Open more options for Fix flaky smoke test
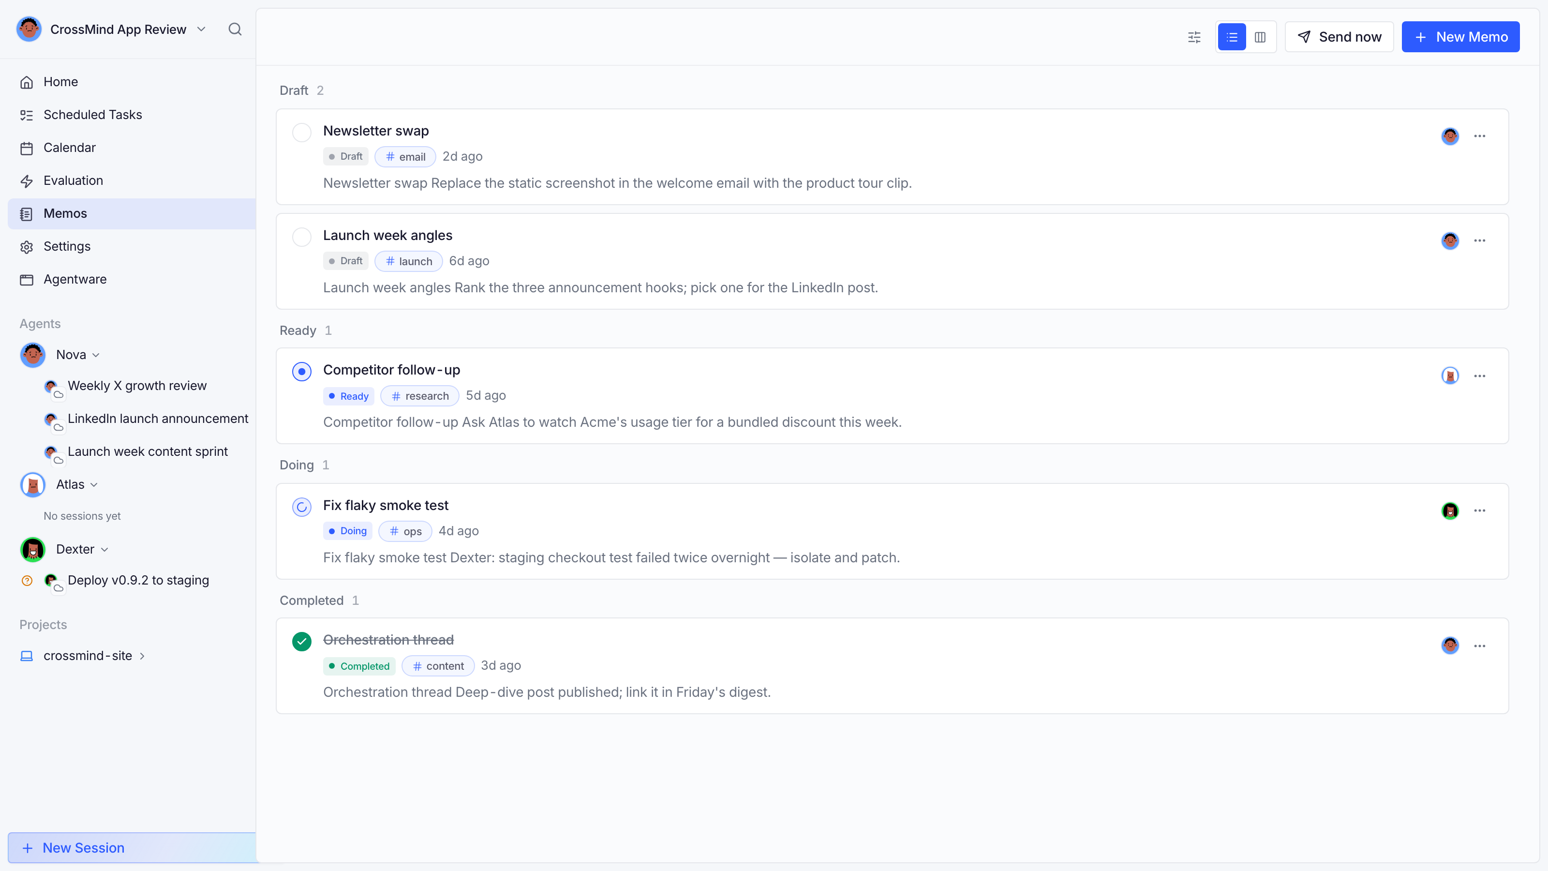This screenshot has height=871, width=1548. pos(1479,511)
